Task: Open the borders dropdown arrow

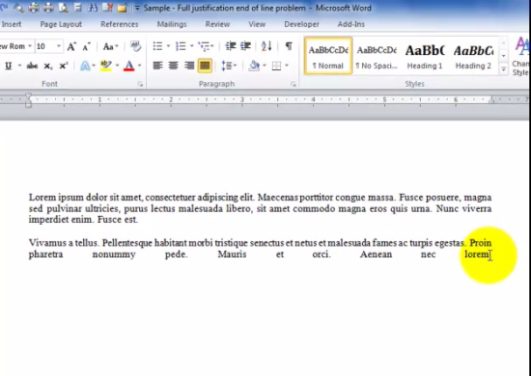Action: coord(287,66)
